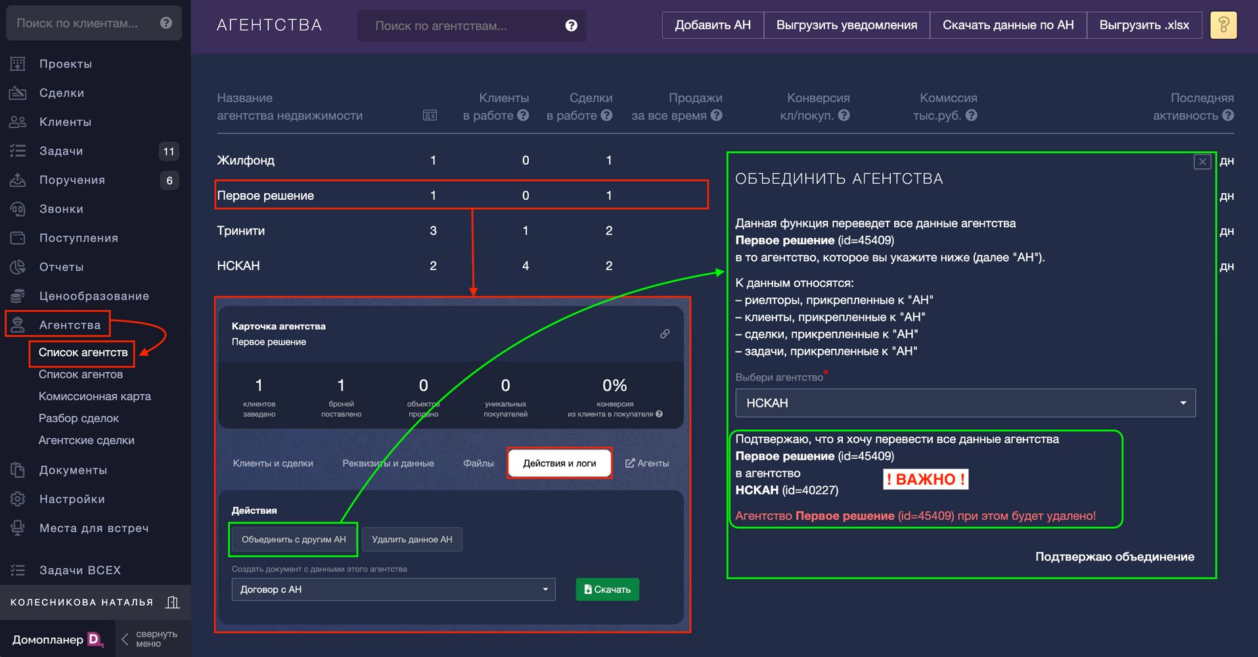The width and height of the screenshot is (1258, 657).
Task: Open Комиссионная карта submenu item
Action: [x=95, y=396]
